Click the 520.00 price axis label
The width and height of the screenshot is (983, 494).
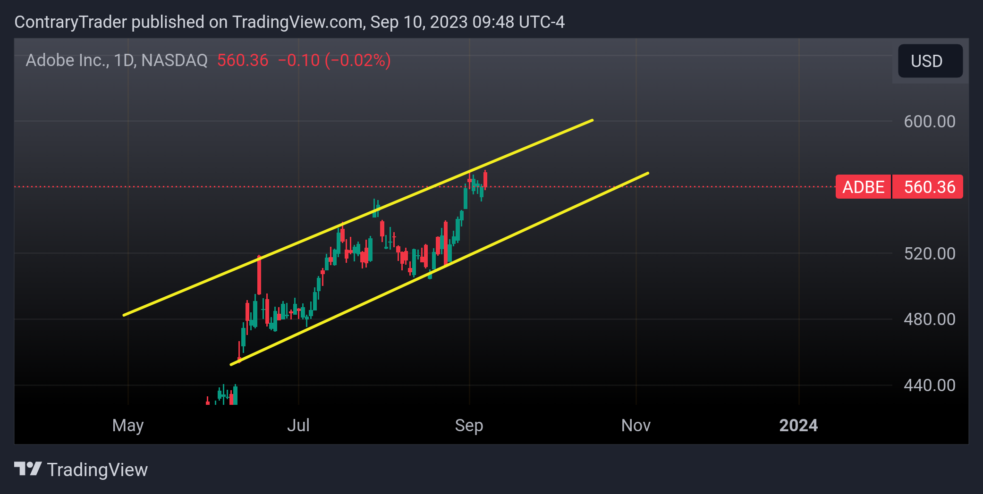929,254
